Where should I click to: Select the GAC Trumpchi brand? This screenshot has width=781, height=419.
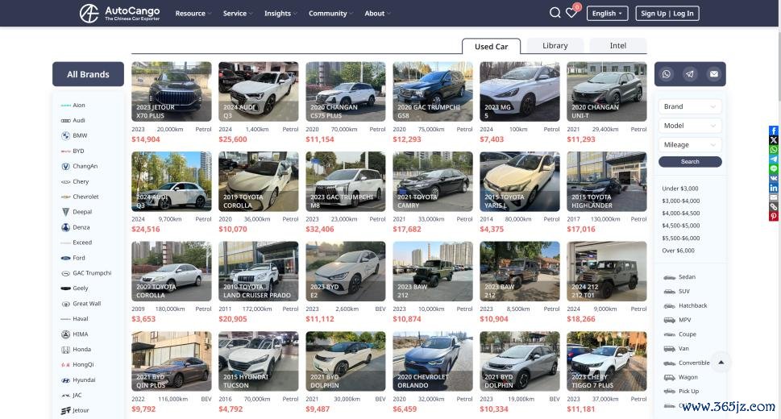point(92,273)
